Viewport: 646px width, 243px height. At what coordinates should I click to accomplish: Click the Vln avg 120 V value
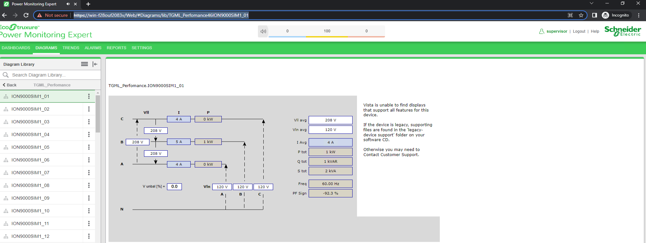click(x=331, y=130)
